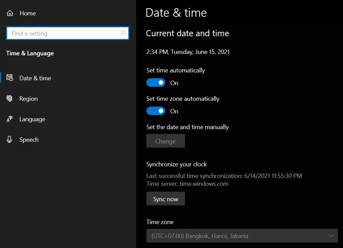Screen dimensions: 343x248
Task: Click the Time zone dropdown chevron
Action: (331, 236)
